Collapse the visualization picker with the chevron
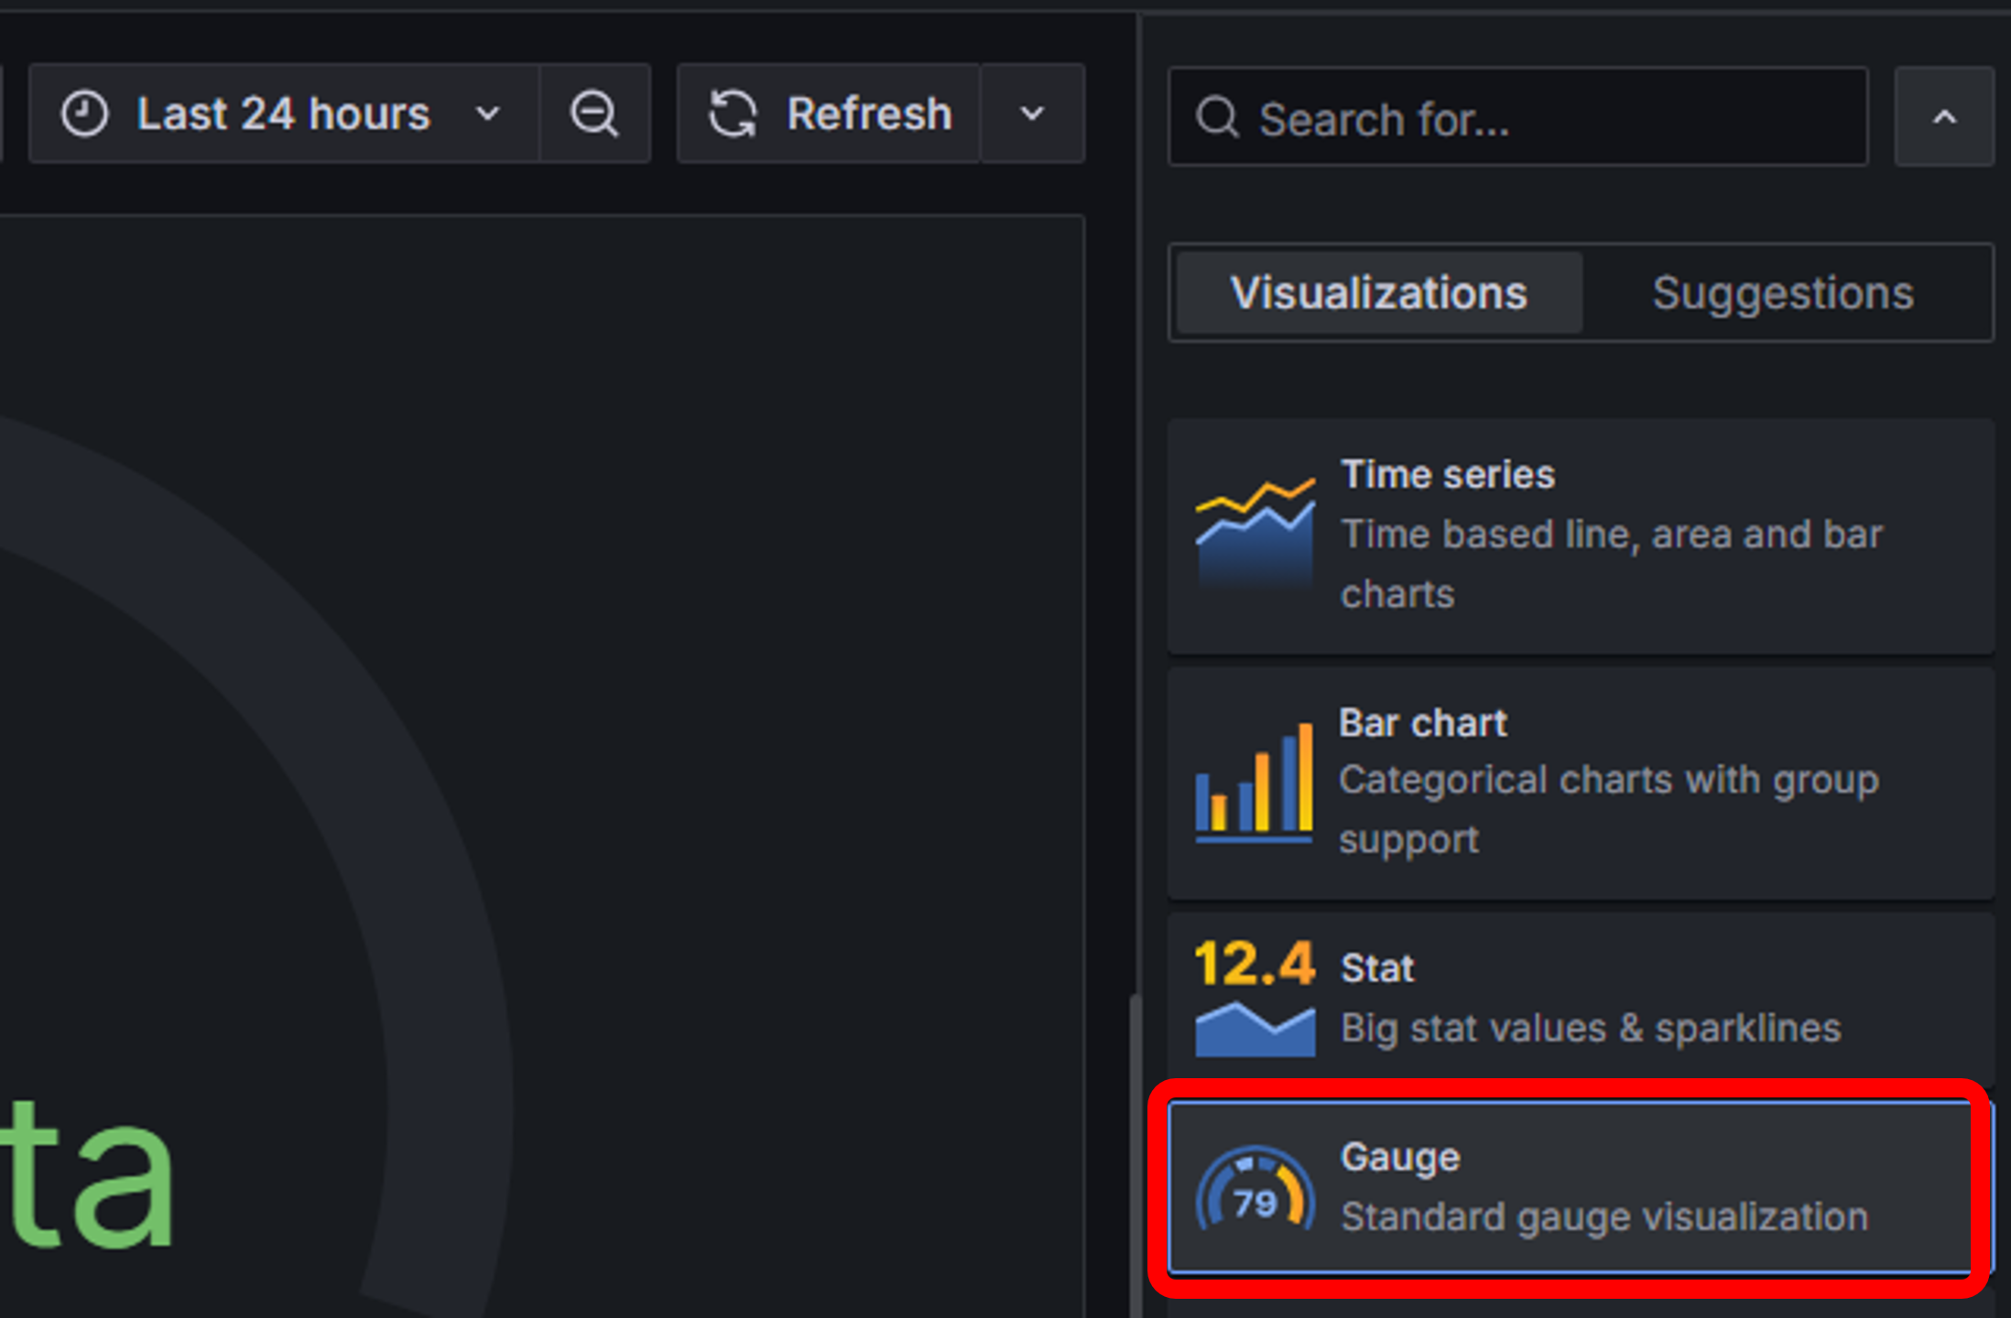The height and width of the screenshot is (1318, 2011). click(1944, 117)
